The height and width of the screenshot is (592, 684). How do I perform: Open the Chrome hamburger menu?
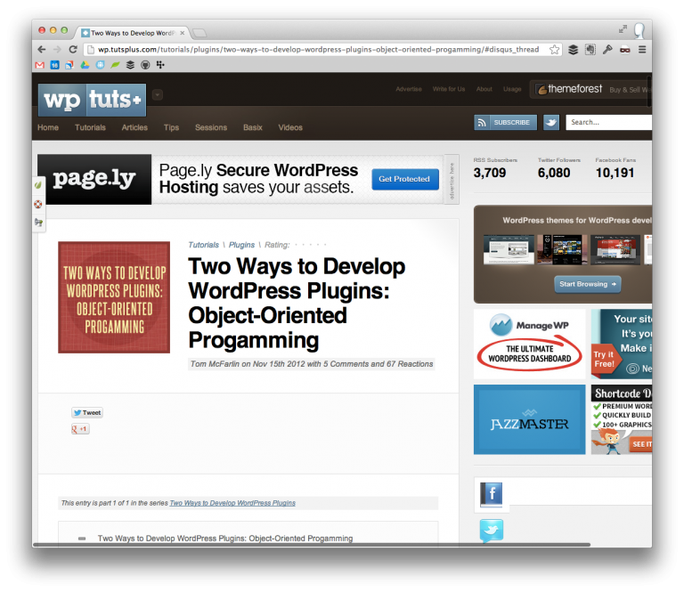[x=642, y=50]
